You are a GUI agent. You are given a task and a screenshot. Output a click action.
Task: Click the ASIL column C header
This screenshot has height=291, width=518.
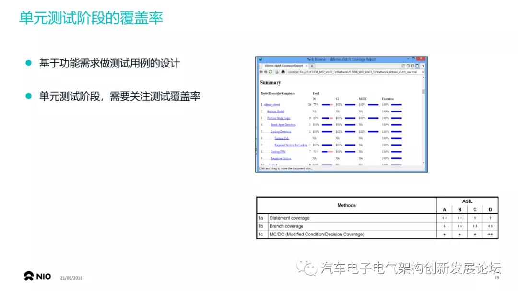[475, 210]
